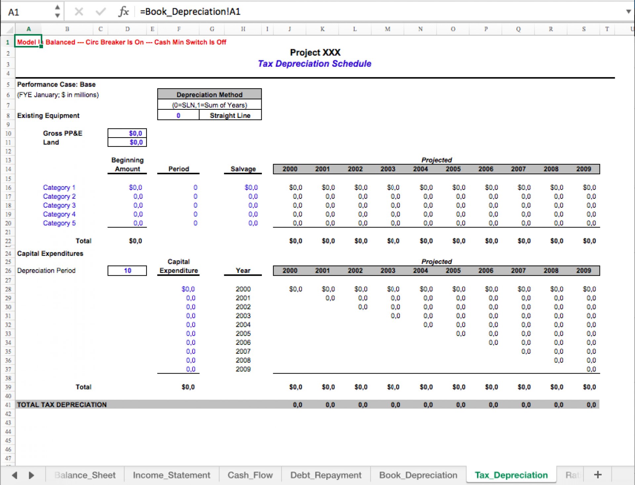Screen dimensions: 635x485
Task: Click the Capital Expenditures heading
Action: tap(50, 253)
